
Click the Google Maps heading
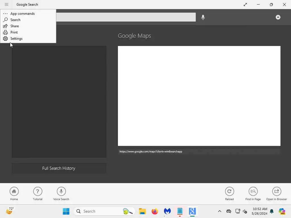134,36
